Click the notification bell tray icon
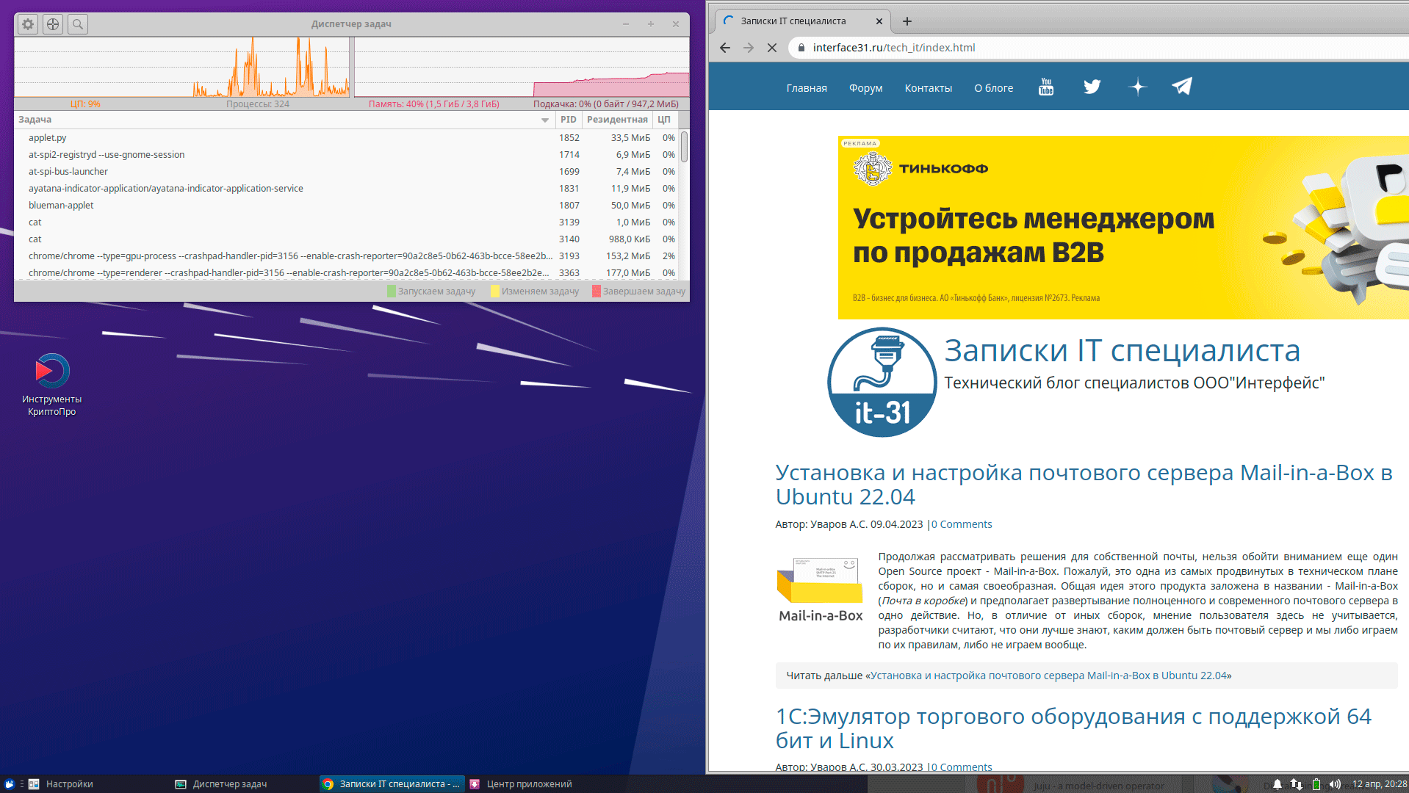The image size is (1409, 793). [1278, 784]
